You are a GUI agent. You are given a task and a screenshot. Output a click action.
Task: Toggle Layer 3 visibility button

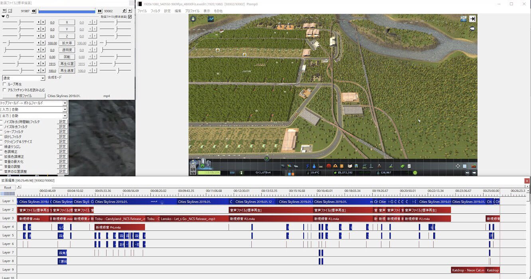click(8, 218)
